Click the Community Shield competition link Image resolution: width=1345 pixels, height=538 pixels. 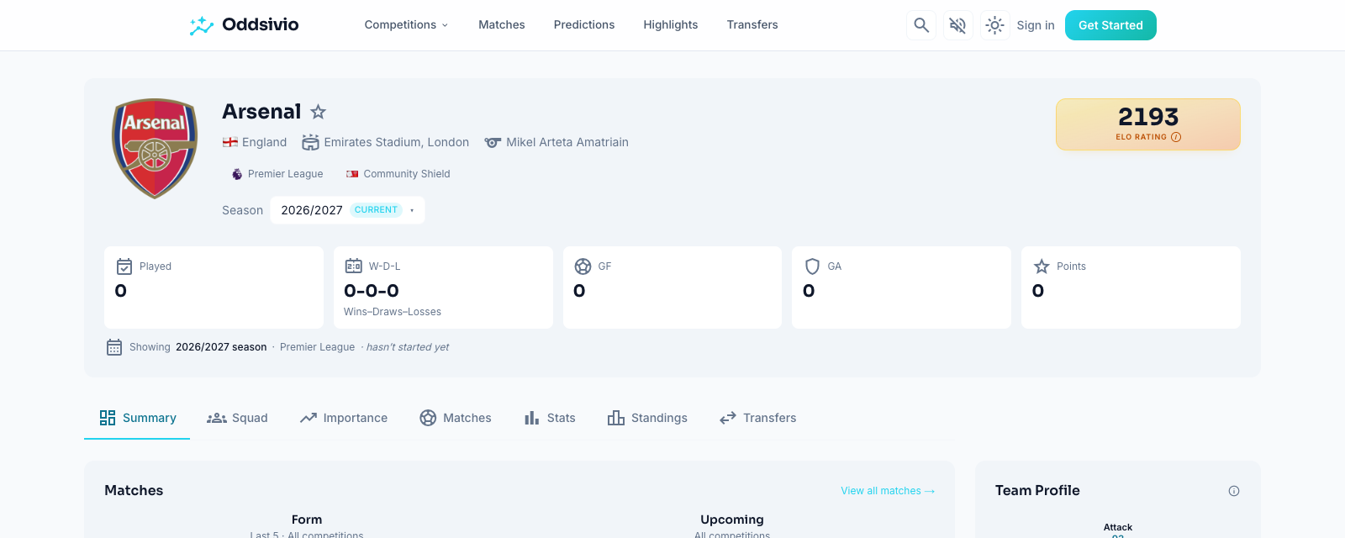point(398,174)
